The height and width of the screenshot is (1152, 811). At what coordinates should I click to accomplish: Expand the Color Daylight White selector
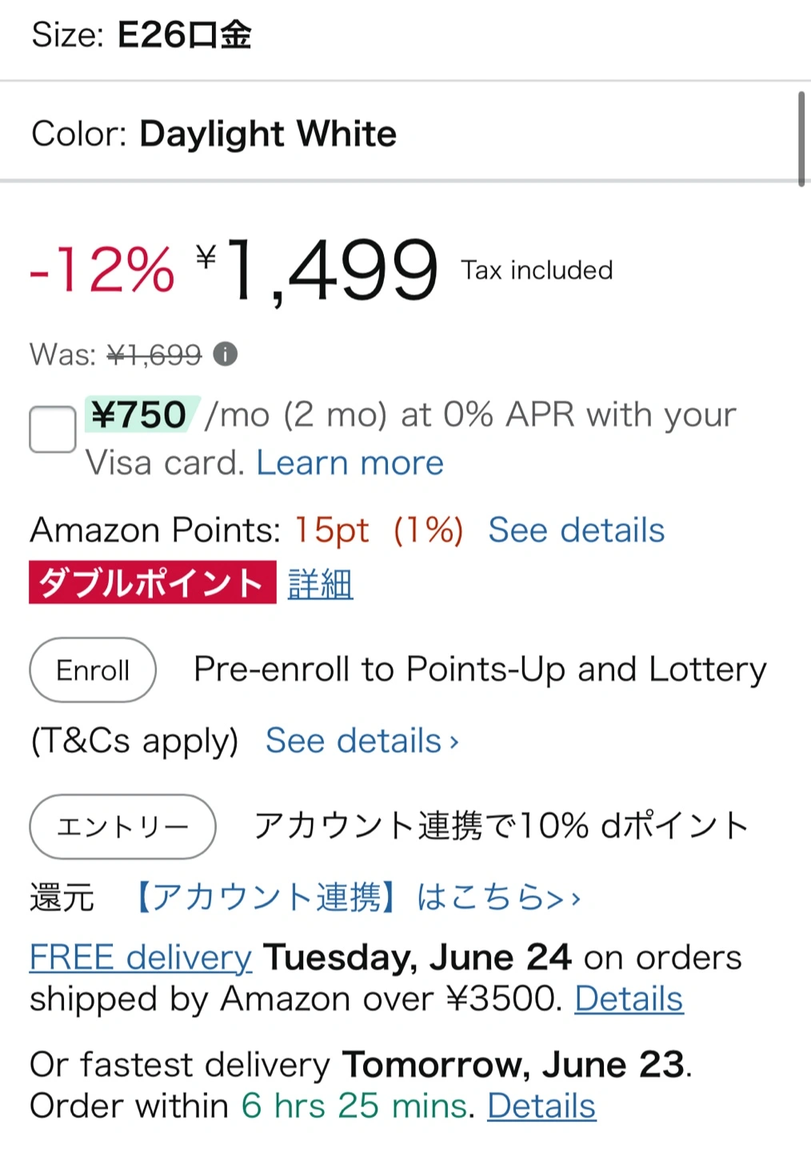point(214,134)
